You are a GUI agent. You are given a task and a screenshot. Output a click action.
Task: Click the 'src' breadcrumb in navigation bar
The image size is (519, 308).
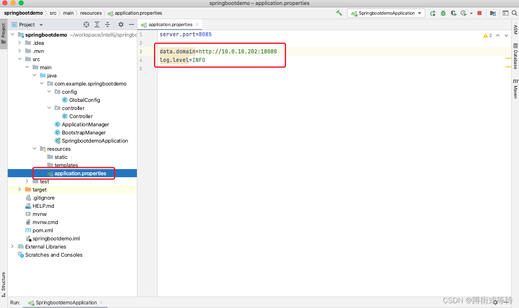pos(53,13)
